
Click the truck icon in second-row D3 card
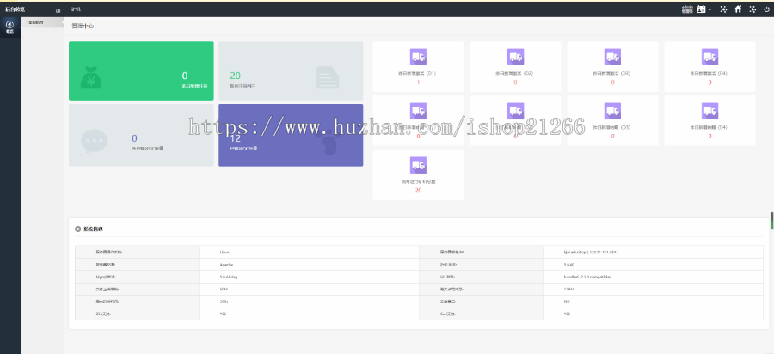[x=612, y=112]
